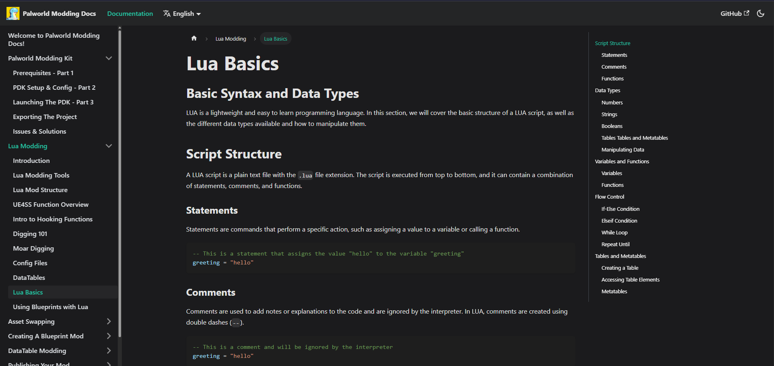This screenshot has width=774, height=366.
Task: Open Welcome to Palworld Modding Docs page
Action: click(54, 39)
